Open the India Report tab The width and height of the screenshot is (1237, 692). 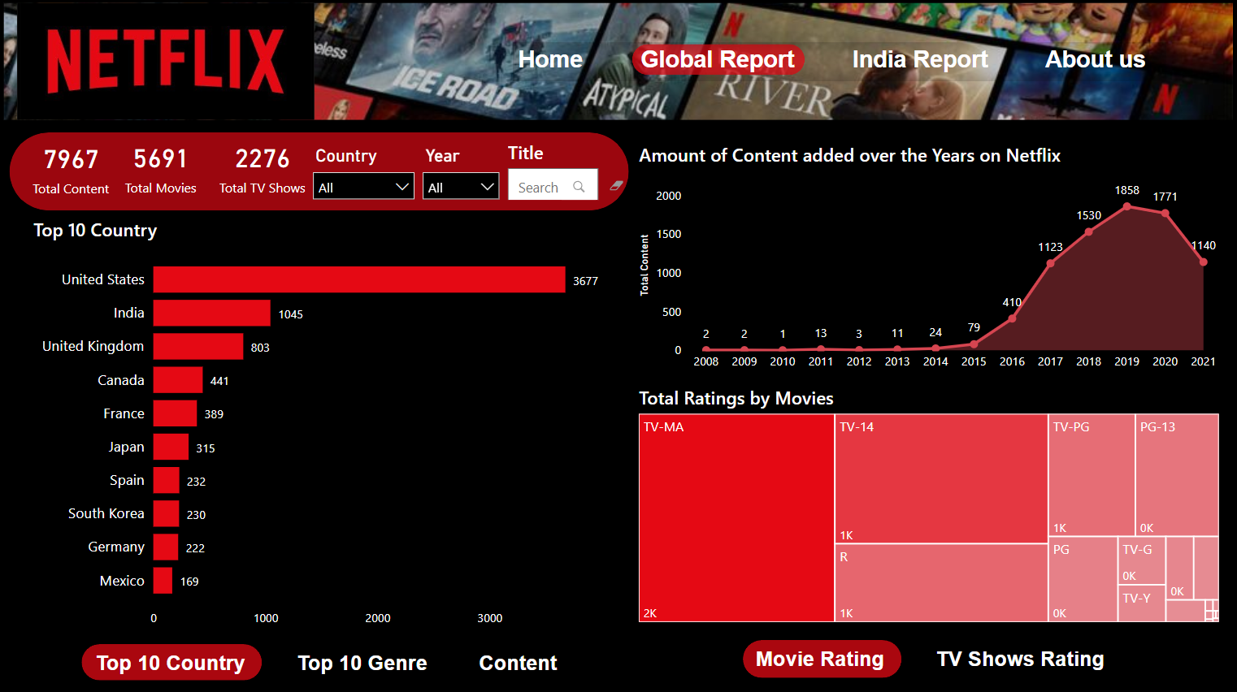(920, 59)
